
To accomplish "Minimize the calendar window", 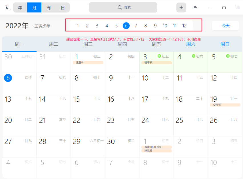I will (210, 8).
